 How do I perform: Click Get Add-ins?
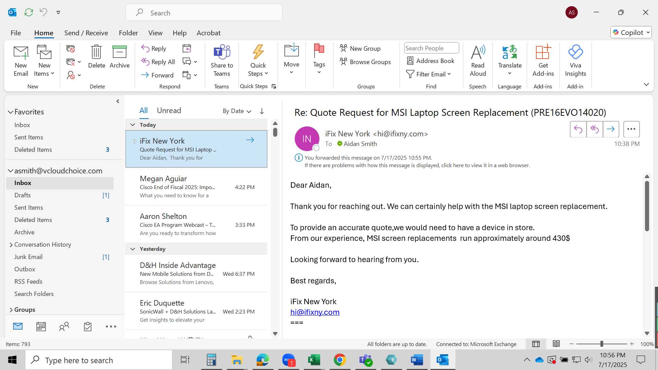[543, 61]
